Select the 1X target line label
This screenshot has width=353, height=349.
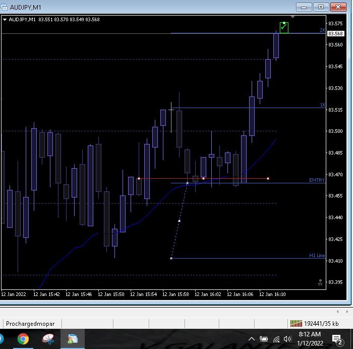click(323, 105)
